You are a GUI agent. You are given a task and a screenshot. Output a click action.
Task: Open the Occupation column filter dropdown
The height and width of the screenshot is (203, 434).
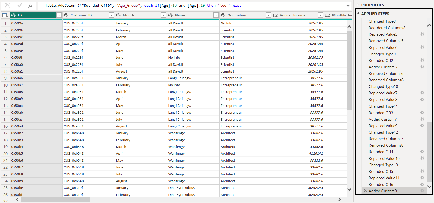click(268, 15)
